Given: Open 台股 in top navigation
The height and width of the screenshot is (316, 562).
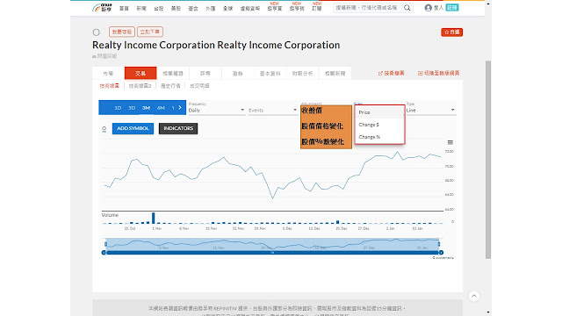Looking at the screenshot, I should click(158, 8).
